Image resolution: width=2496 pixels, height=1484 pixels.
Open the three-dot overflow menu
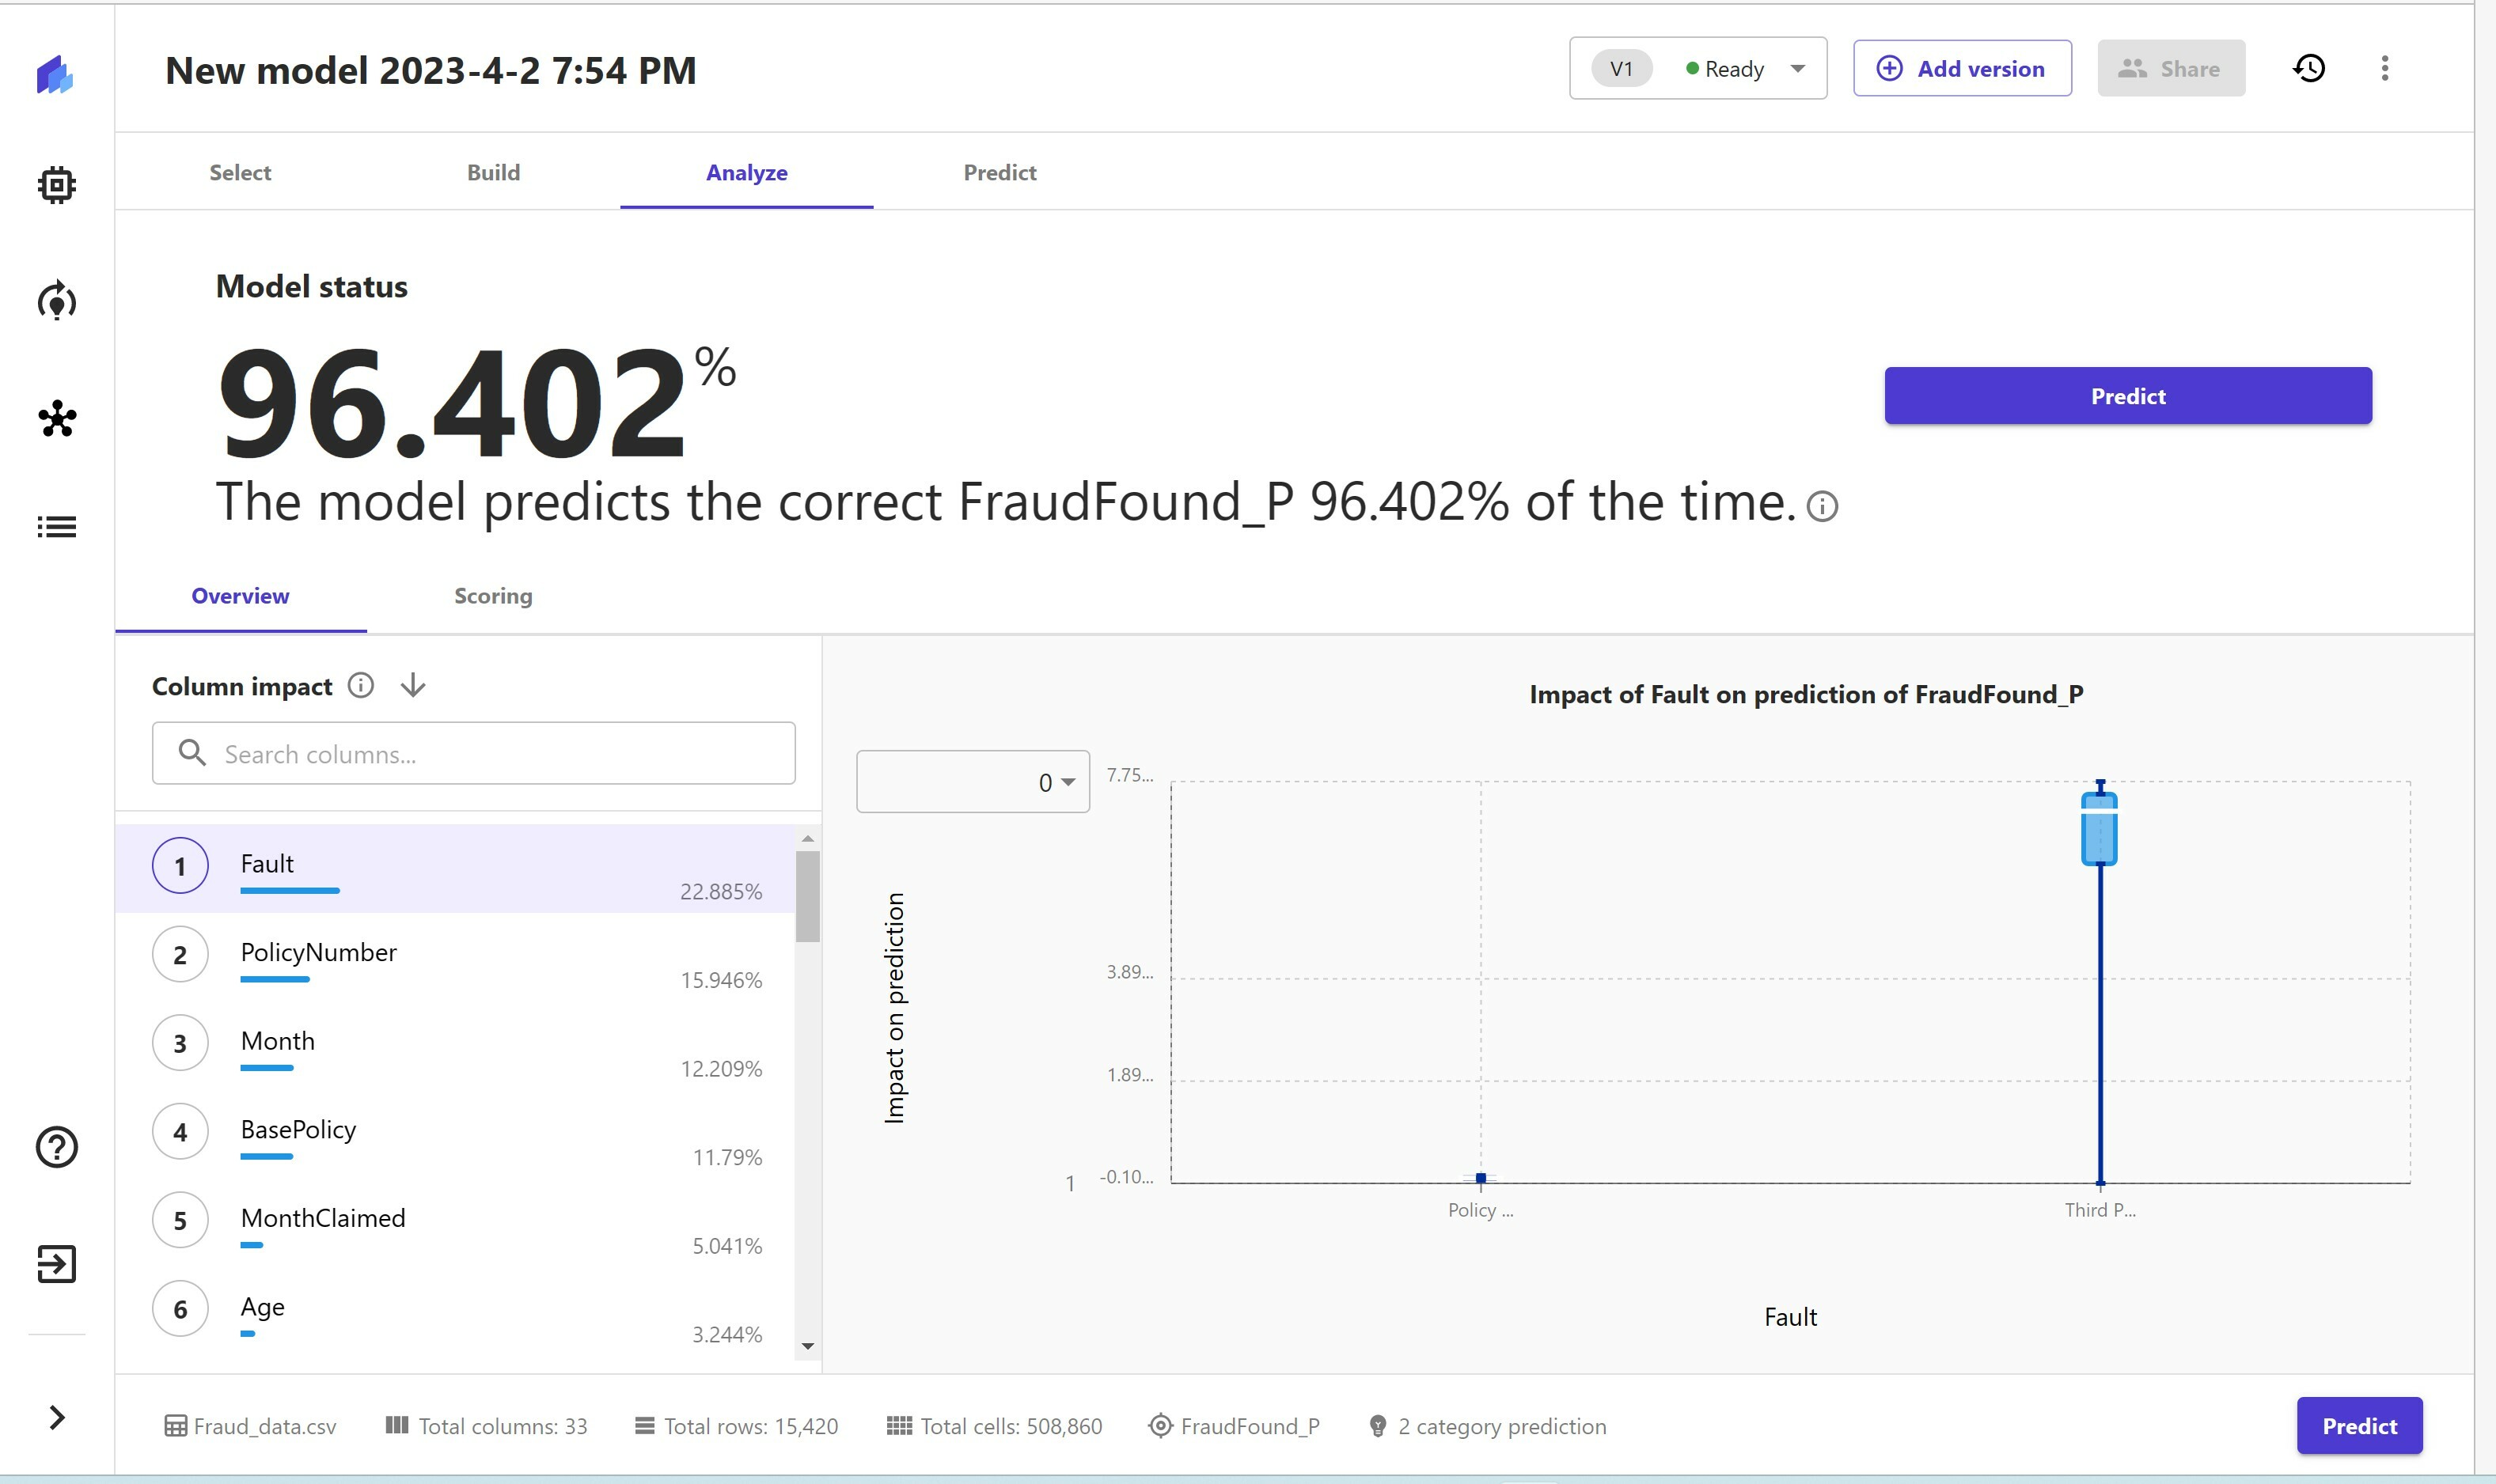click(2386, 68)
